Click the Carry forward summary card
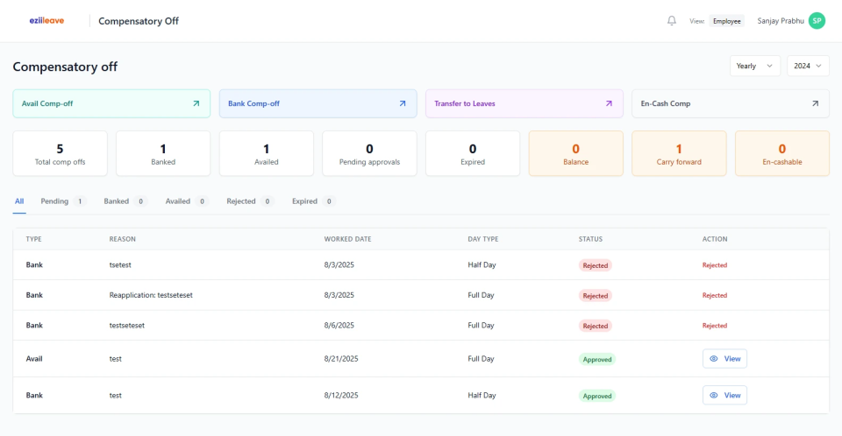The image size is (842, 436). click(679, 154)
